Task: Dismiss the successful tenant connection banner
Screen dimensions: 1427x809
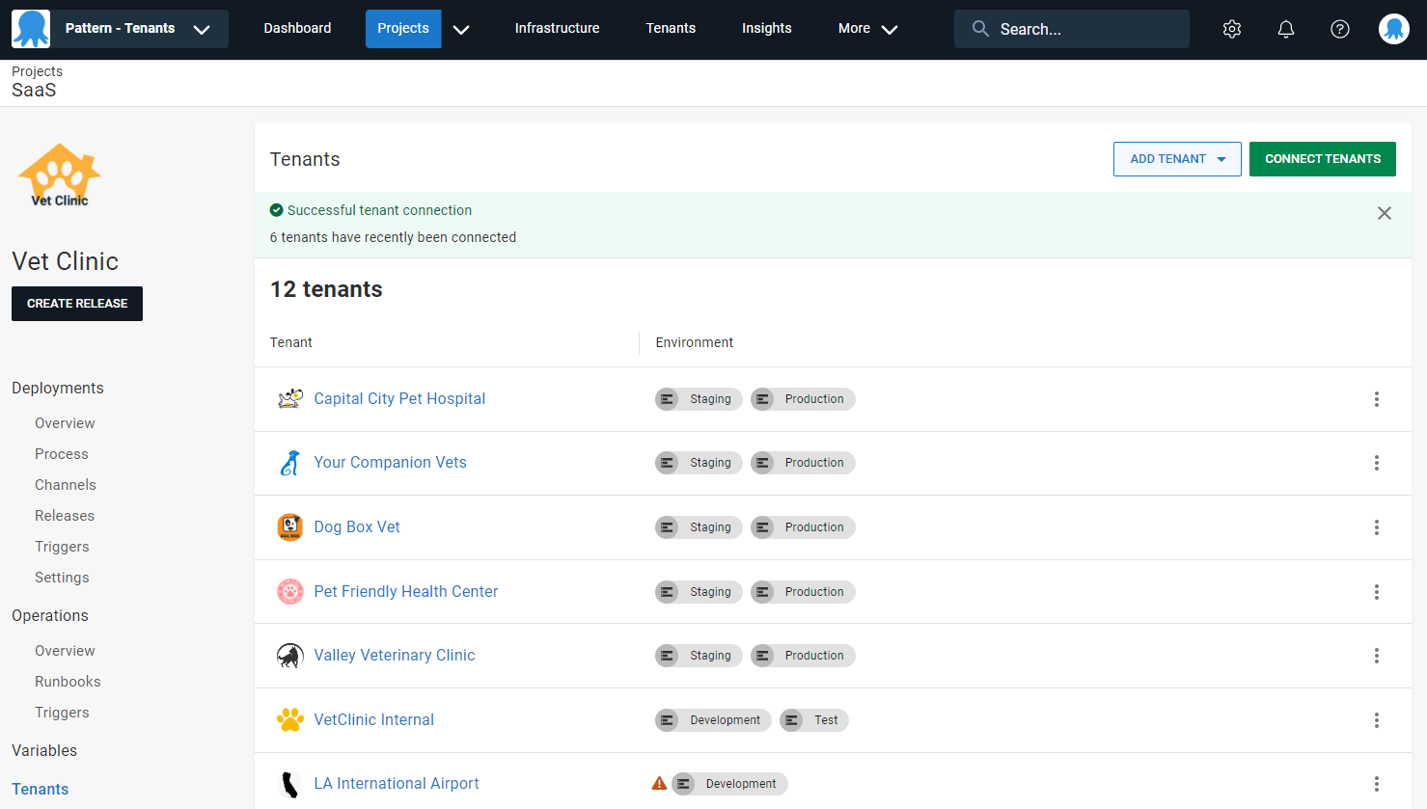Action: click(x=1384, y=213)
